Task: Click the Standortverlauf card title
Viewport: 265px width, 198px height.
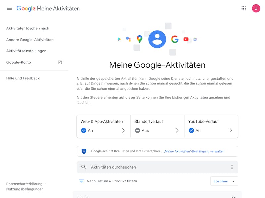Action: pos(149,121)
